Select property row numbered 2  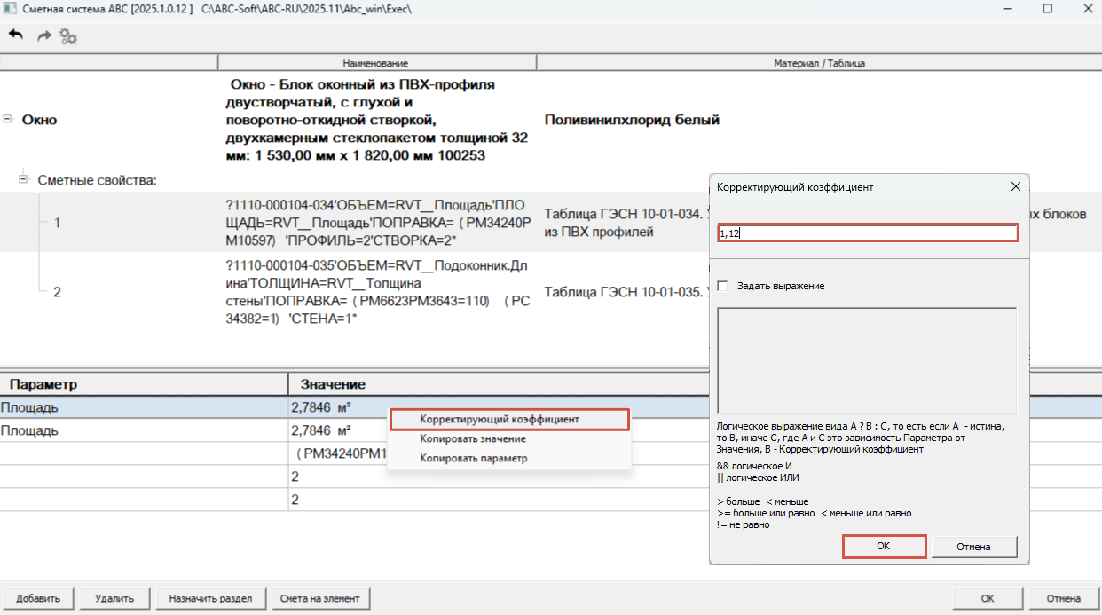57,290
